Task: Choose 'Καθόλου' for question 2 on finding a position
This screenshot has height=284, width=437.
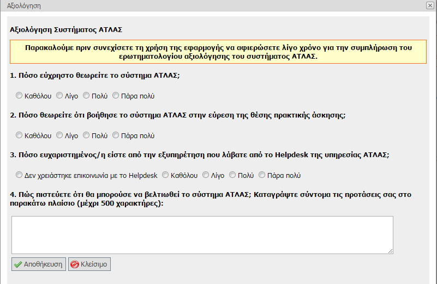Action: [19, 135]
